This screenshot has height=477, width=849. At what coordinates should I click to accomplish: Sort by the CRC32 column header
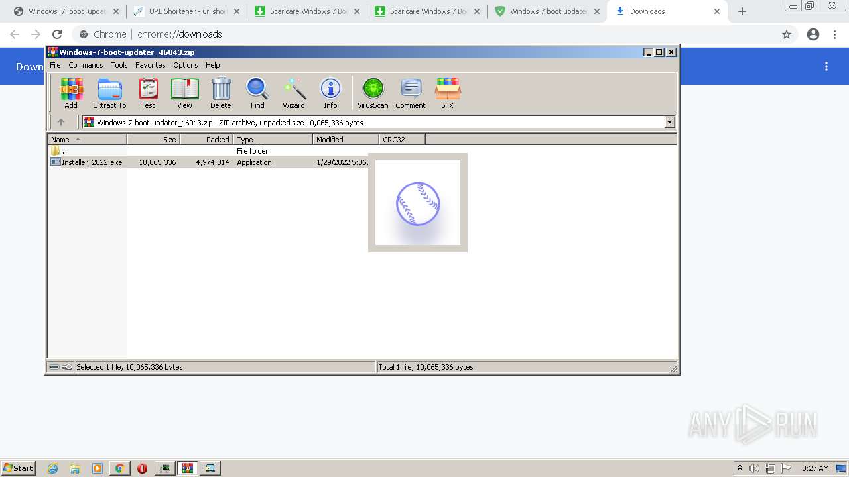(402, 140)
